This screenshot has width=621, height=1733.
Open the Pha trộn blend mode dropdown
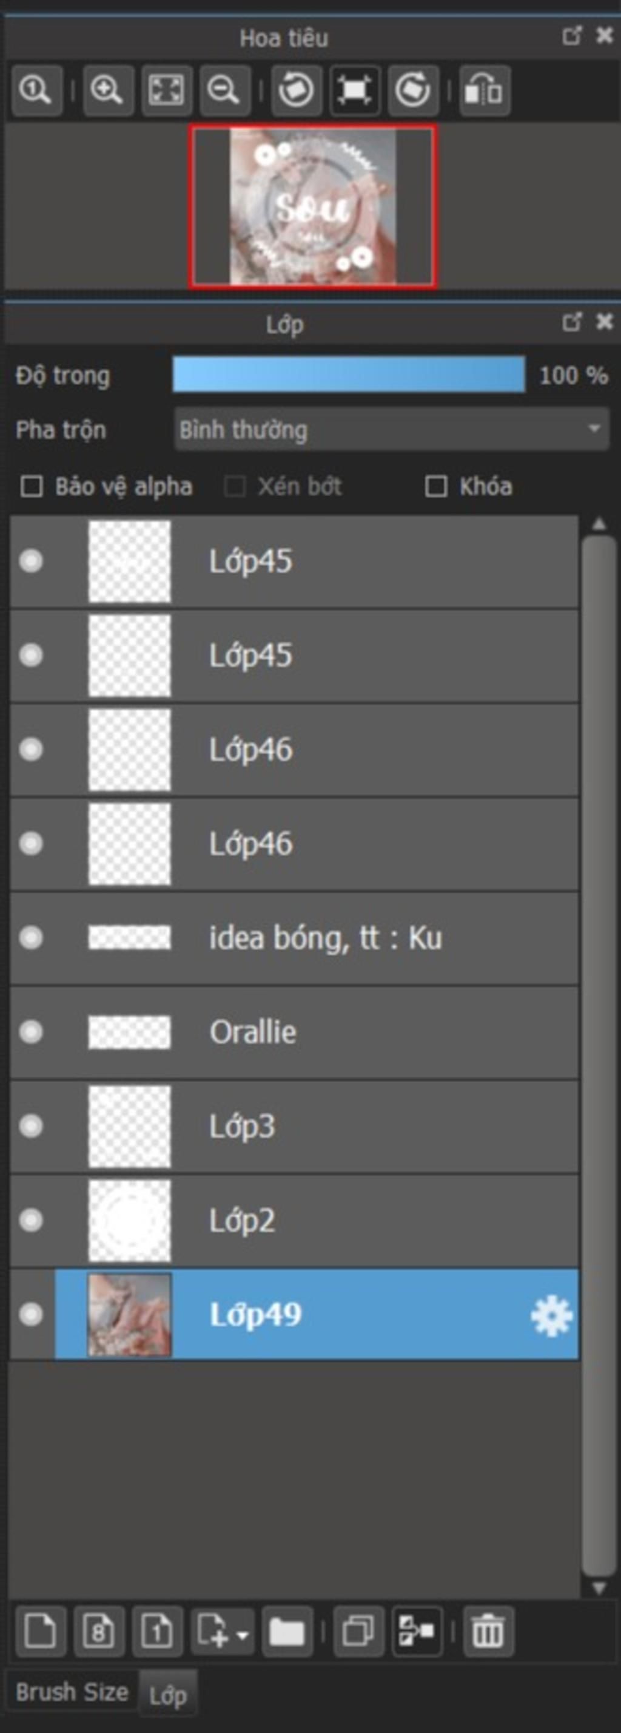[392, 429]
